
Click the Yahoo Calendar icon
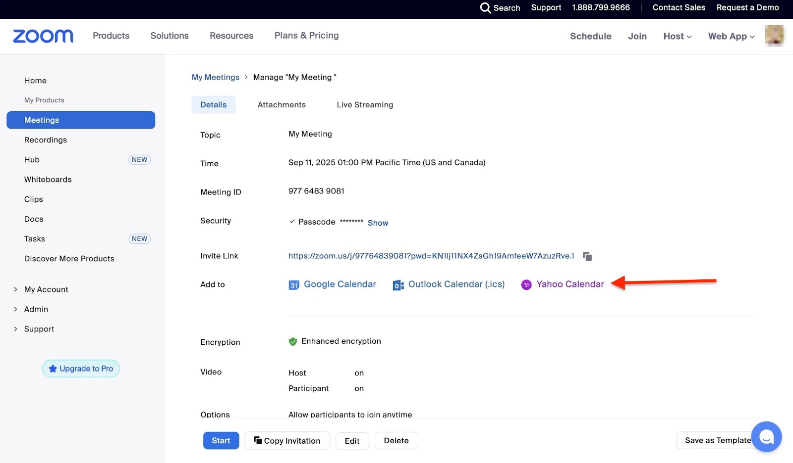coord(526,284)
